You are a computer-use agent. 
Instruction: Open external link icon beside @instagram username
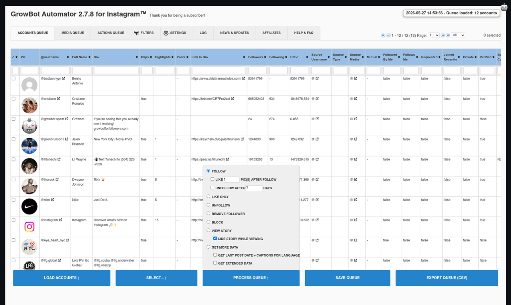coord(60,220)
